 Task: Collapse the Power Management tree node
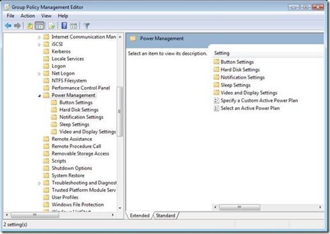click(40, 95)
